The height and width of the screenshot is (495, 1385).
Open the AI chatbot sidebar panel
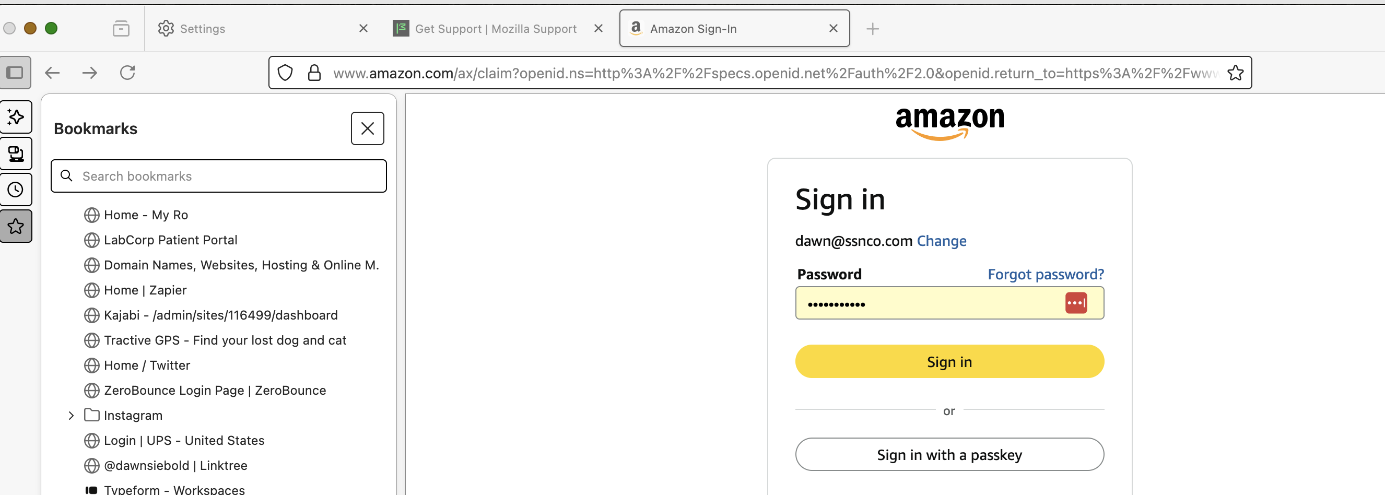[x=16, y=117]
